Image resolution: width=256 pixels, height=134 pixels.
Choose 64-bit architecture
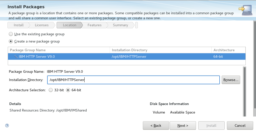pyautogui.click(x=74, y=90)
